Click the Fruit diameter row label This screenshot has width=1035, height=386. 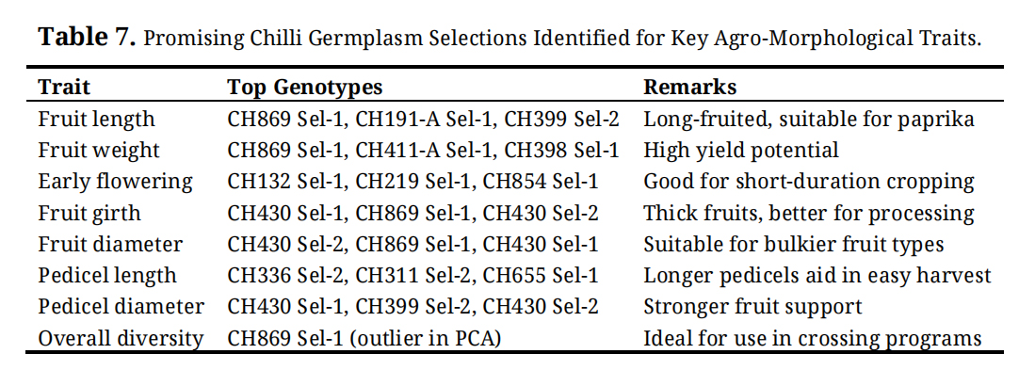coord(110,244)
